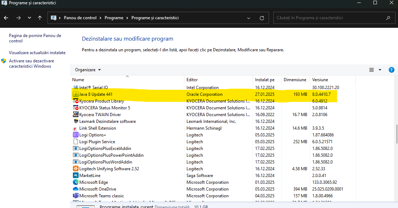
Task: Click the Logitech Unifying Software icon
Action: (x=76, y=168)
